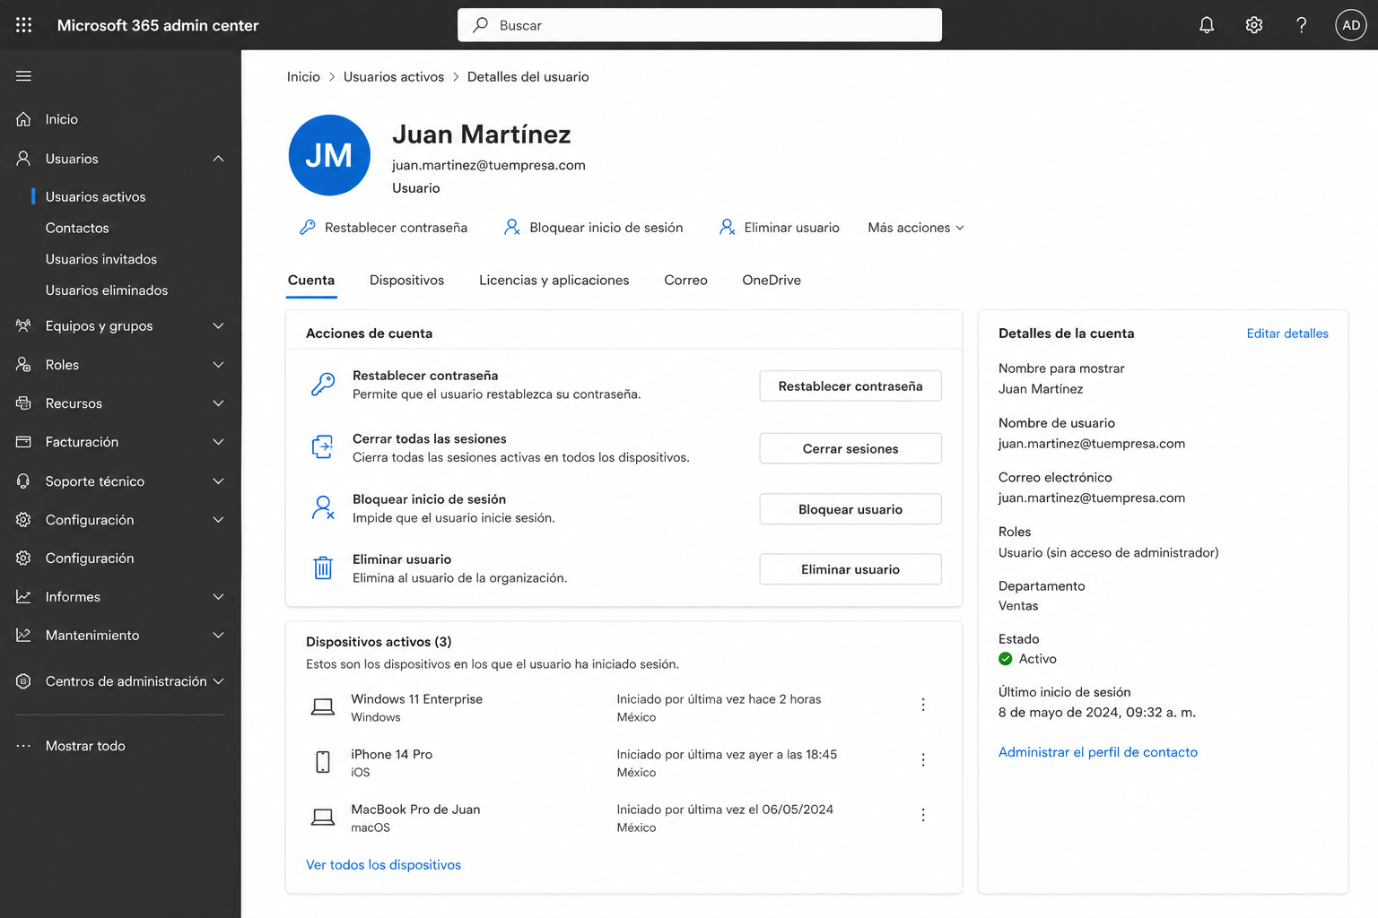The height and width of the screenshot is (918, 1378).
Task: Click the Informes chart icon
Action: [x=24, y=597]
